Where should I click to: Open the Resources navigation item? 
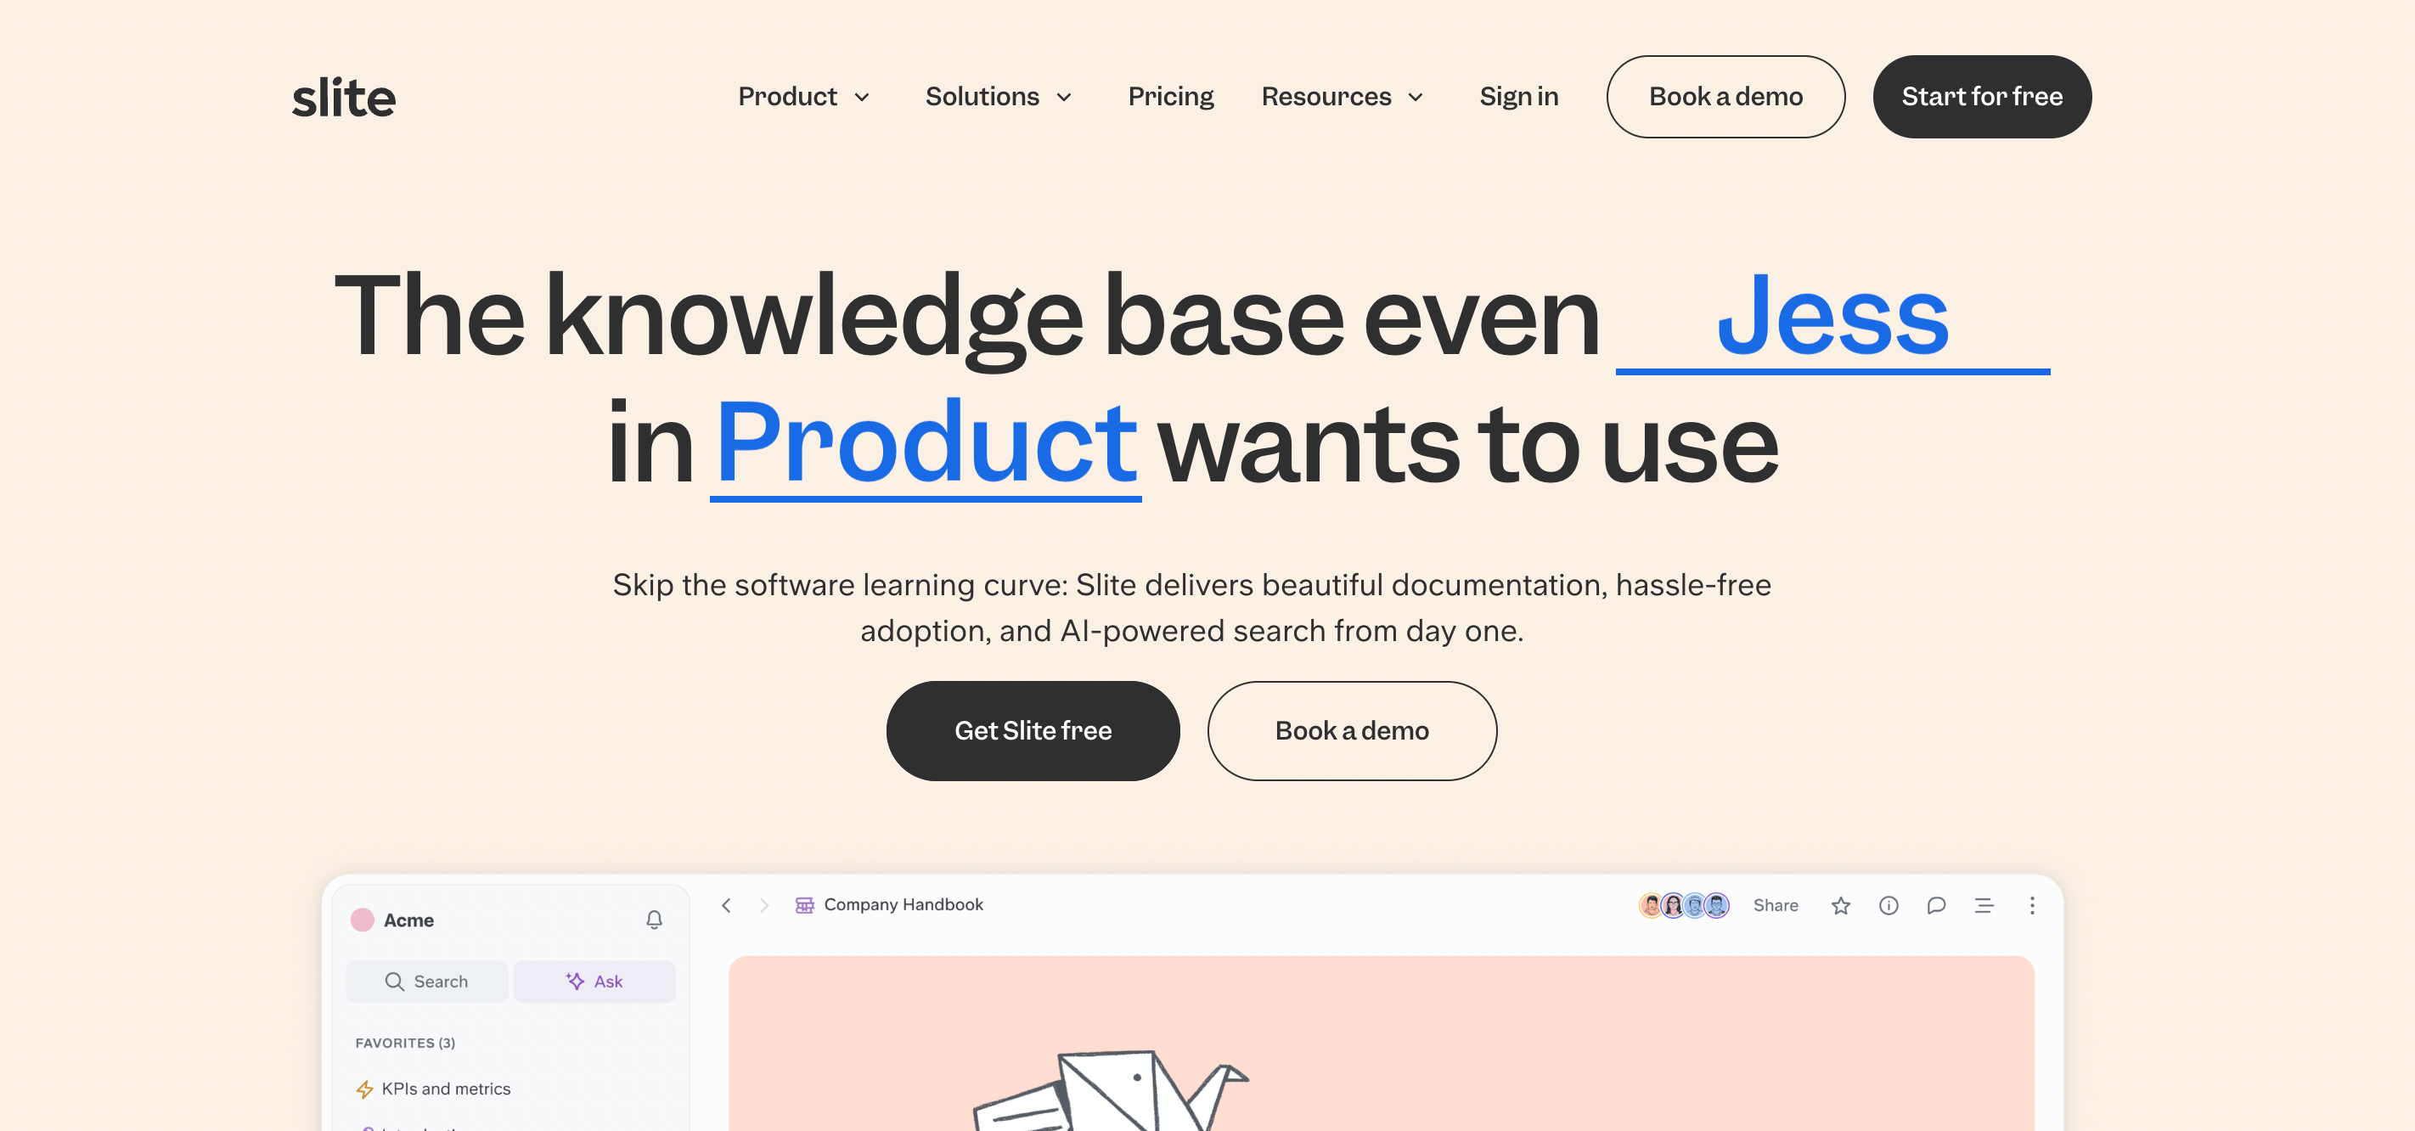[1326, 96]
